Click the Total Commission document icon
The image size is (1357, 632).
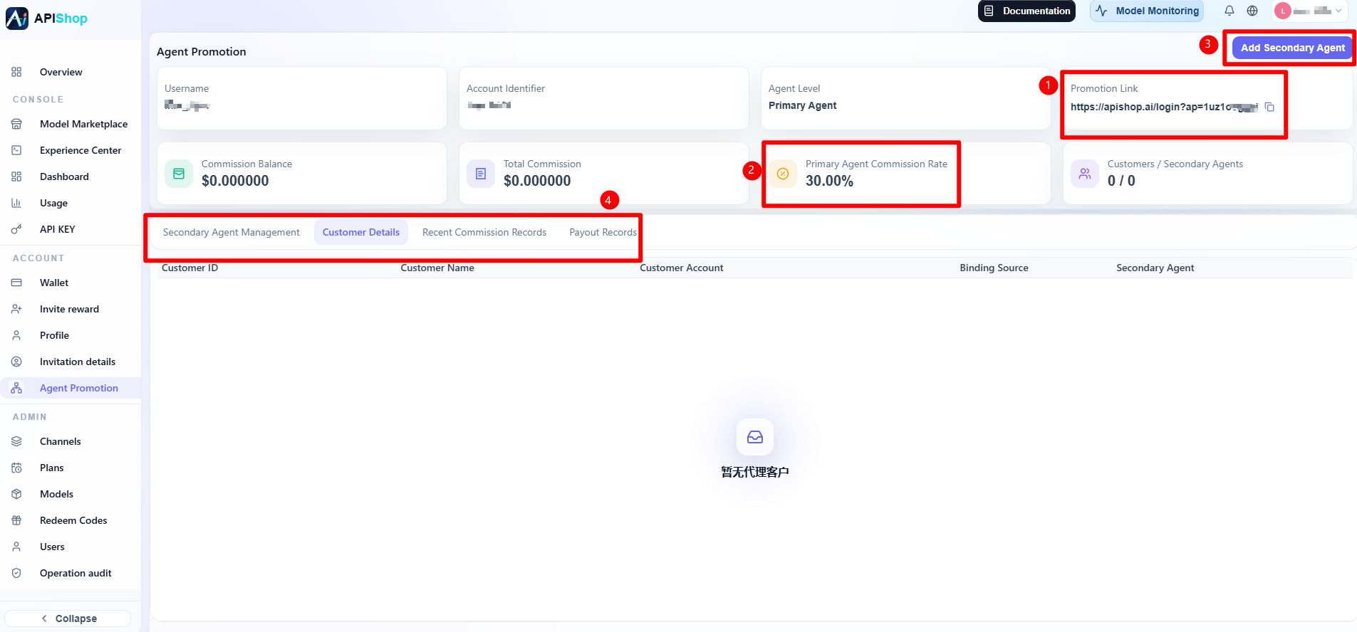coord(481,174)
